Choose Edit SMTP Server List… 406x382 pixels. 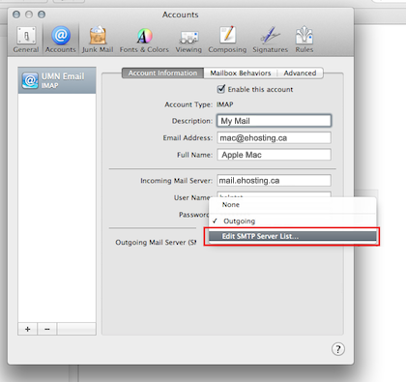(293, 236)
